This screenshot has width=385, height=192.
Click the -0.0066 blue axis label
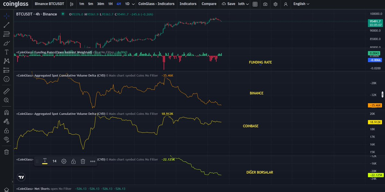pos(375,60)
